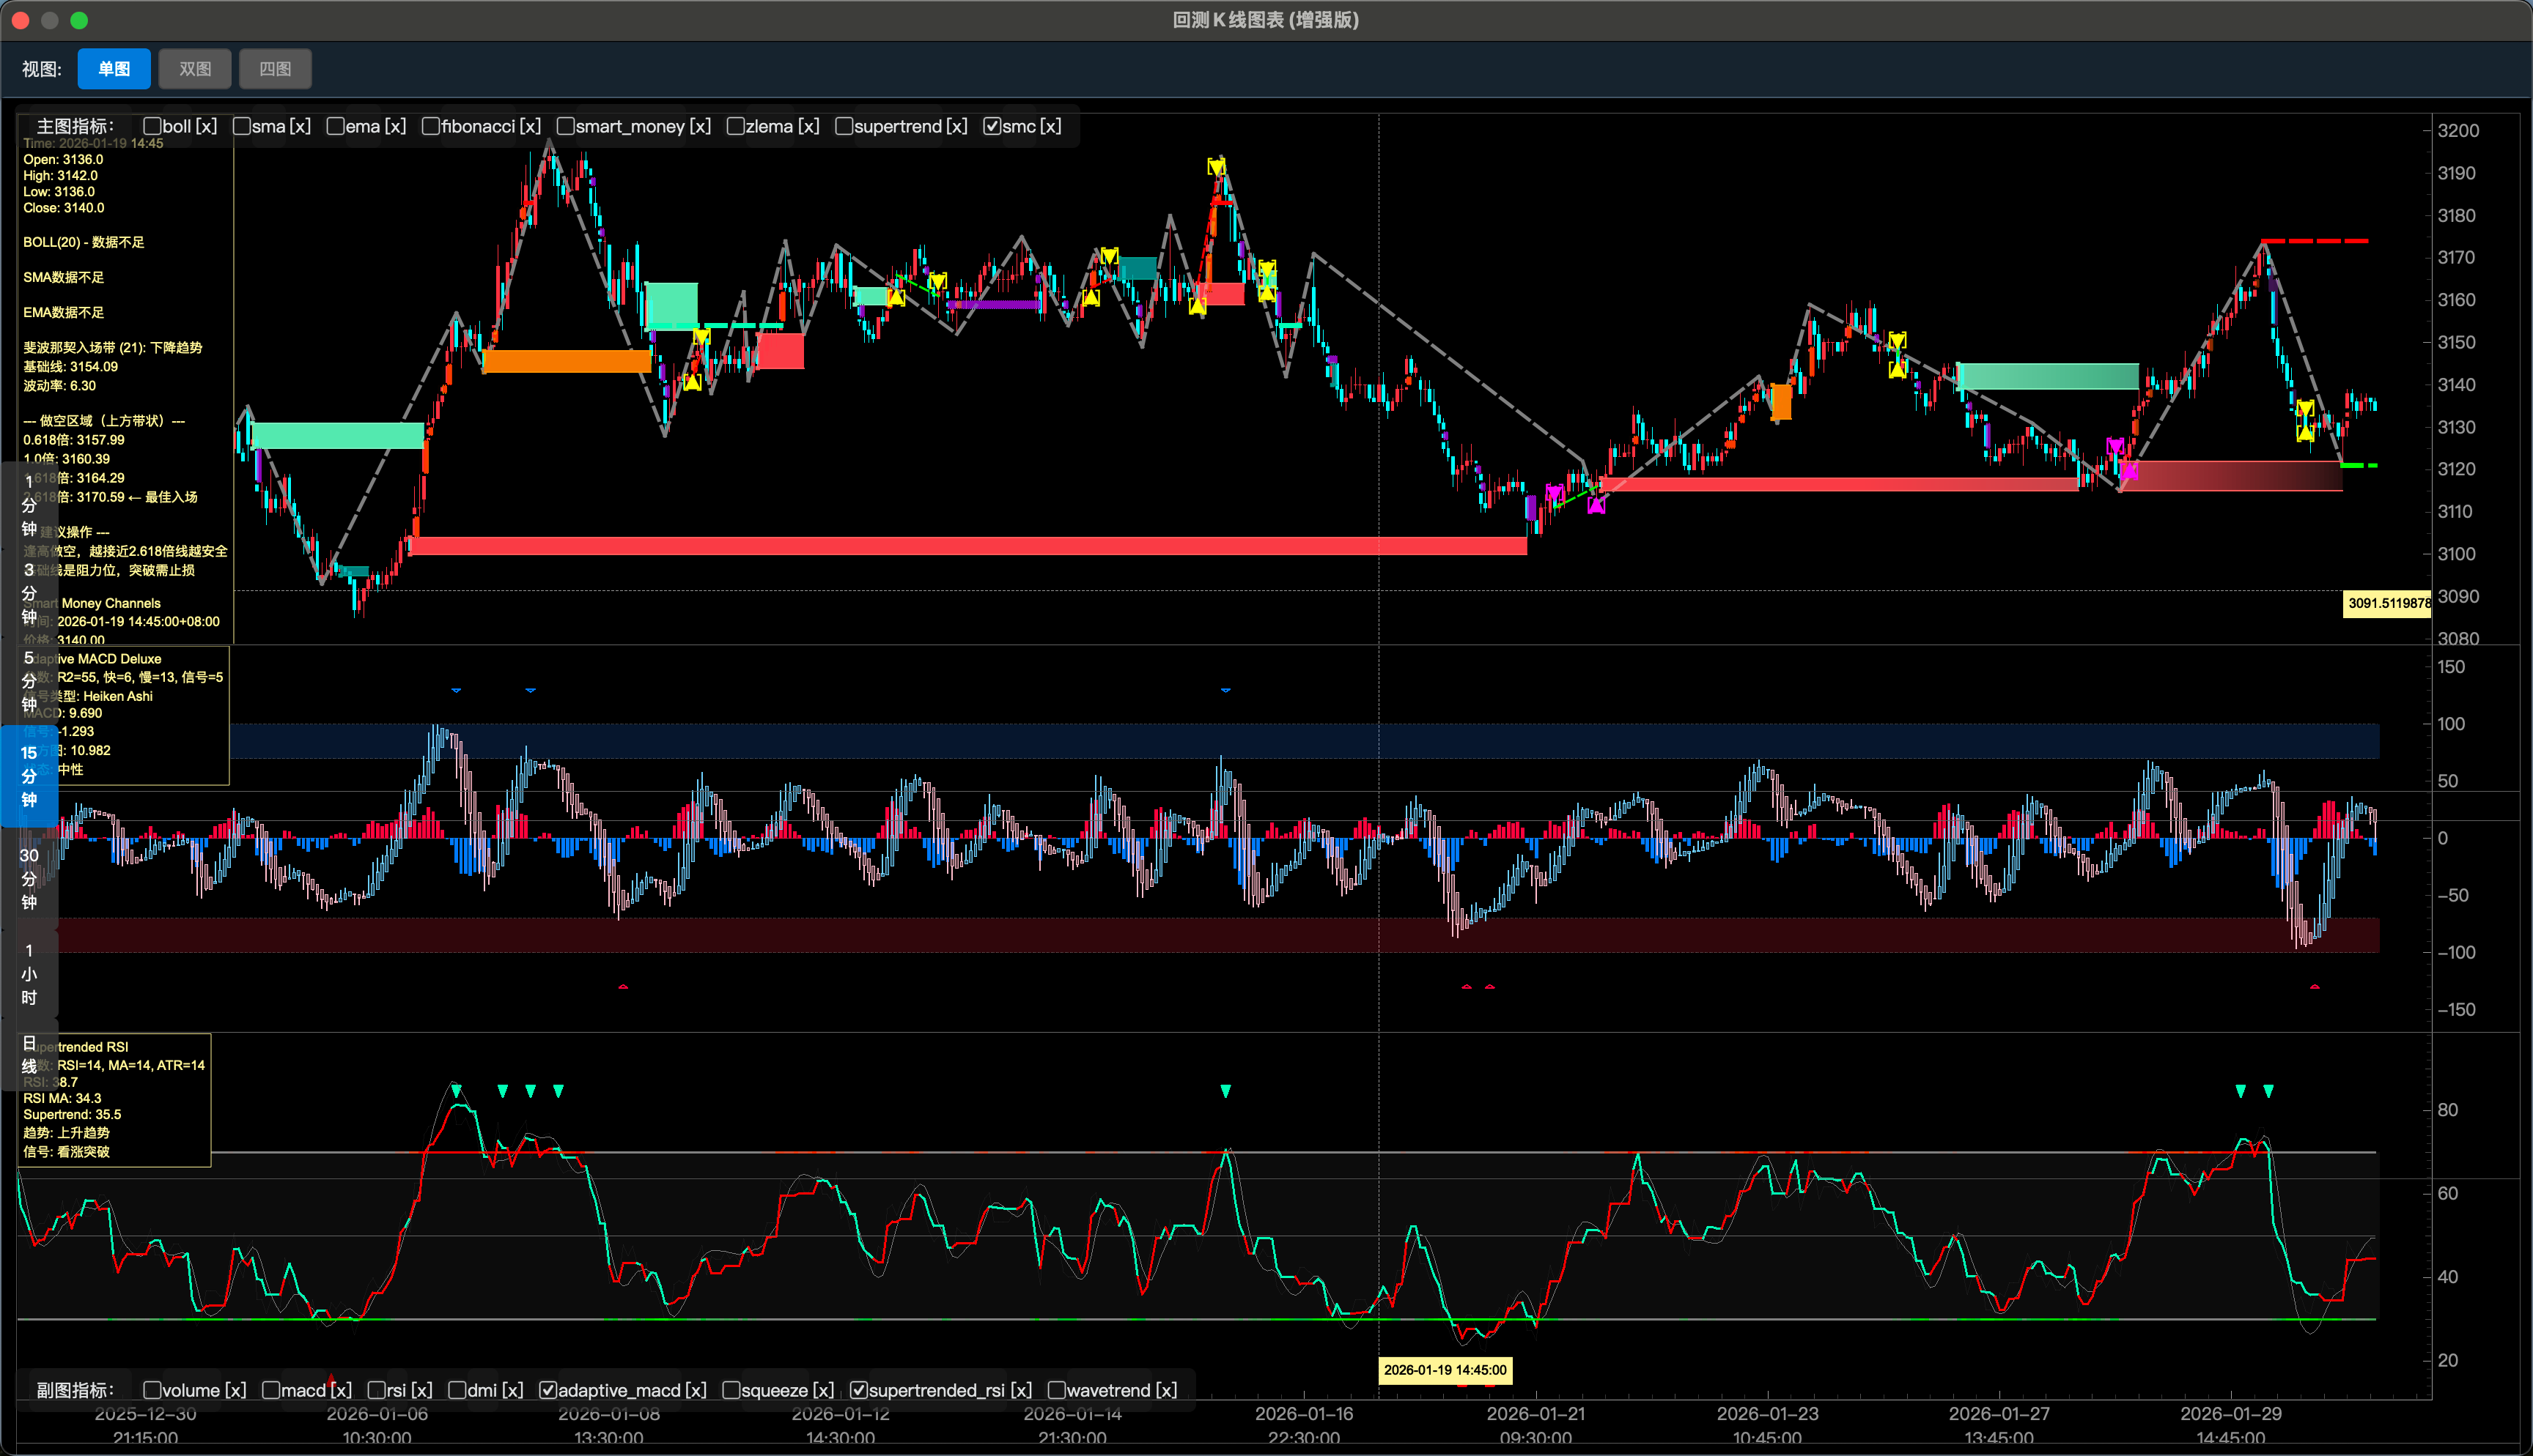Remove supertrend via its [x] mark
2533x1456 pixels.
pos(956,126)
